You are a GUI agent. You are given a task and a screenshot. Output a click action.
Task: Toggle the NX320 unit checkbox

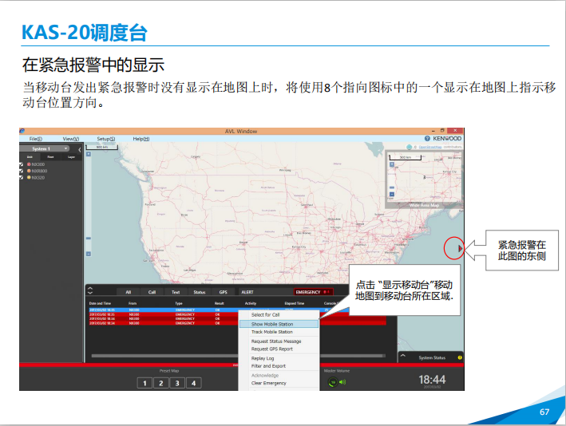[x=22, y=178]
